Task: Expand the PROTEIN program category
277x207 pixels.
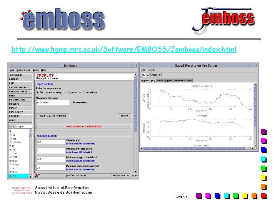Action: (x=20, y=116)
